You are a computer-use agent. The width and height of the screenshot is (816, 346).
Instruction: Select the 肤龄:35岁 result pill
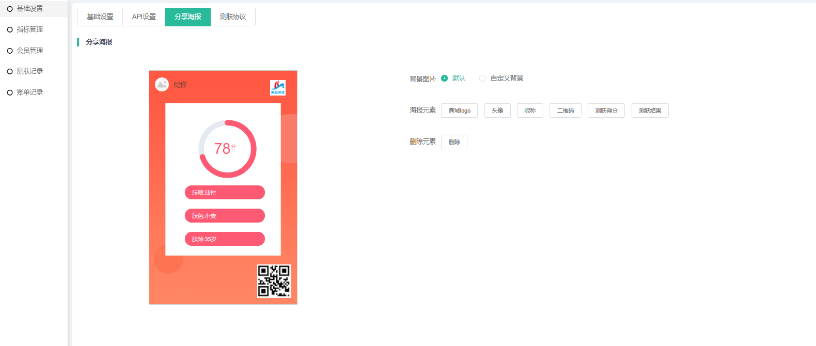[x=225, y=239]
